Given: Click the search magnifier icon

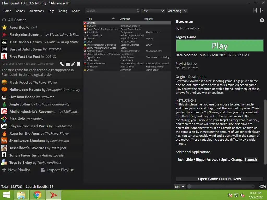Looking at the screenshot, I should (138, 11).
